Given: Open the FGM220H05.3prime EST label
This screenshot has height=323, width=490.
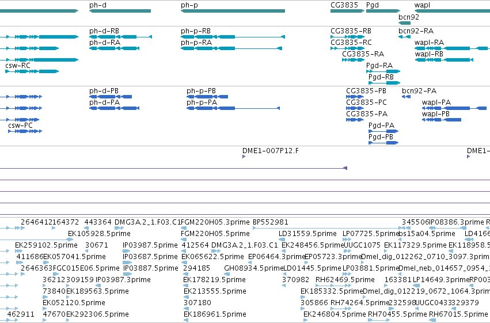Looking at the screenshot, I should (215, 222).
